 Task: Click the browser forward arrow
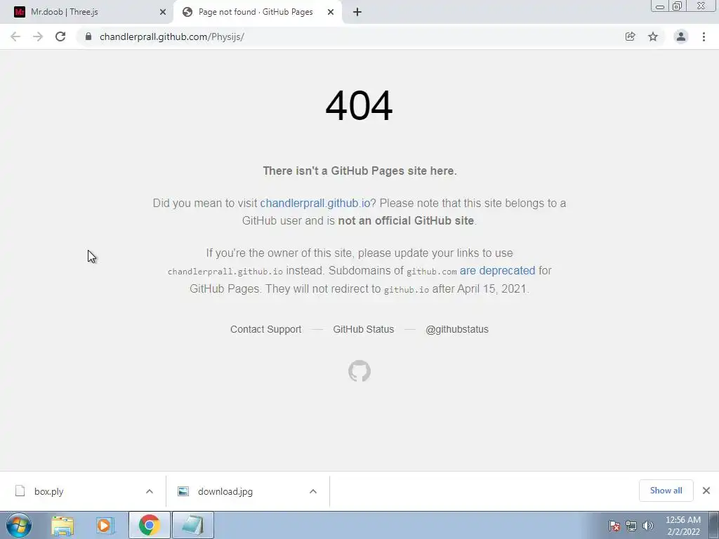38,36
